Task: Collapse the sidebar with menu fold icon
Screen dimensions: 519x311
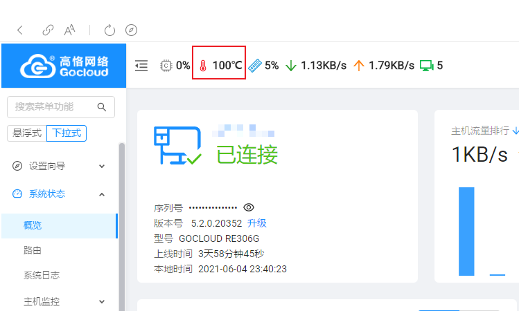Action: [141, 66]
